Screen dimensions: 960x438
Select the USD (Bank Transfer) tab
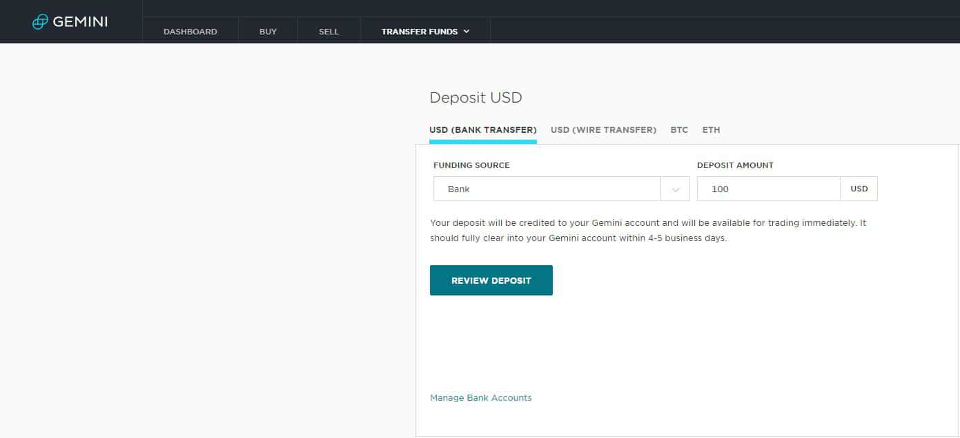[x=482, y=129]
